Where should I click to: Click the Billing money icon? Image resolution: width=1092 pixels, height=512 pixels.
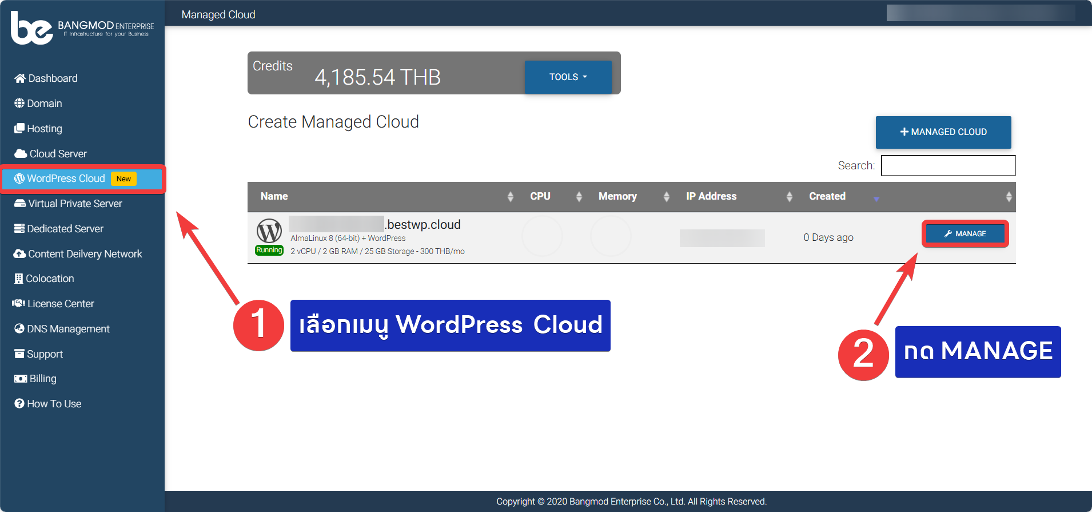[x=21, y=379]
